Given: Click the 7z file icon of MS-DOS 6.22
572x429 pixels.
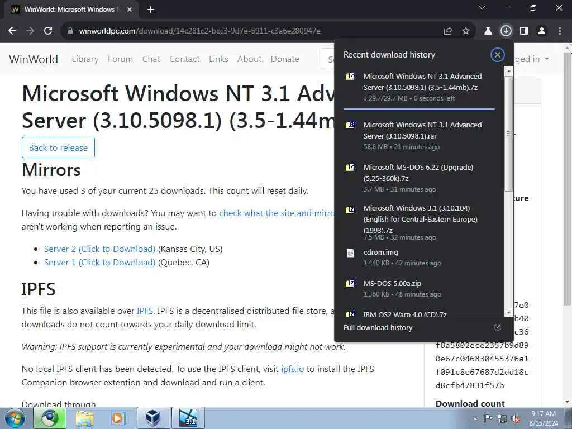Looking at the screenshot, I should click(350, 168).
